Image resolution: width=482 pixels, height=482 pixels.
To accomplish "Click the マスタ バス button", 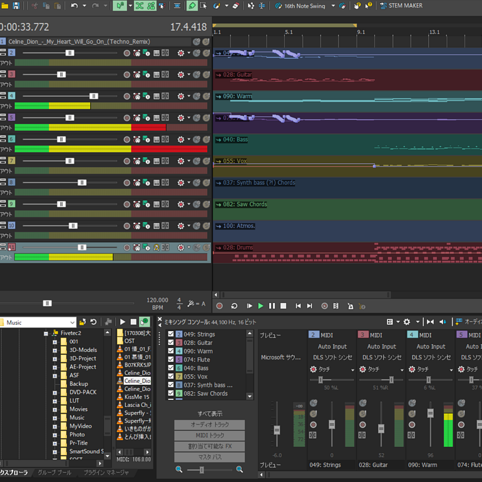I will (x=210, y=457).
